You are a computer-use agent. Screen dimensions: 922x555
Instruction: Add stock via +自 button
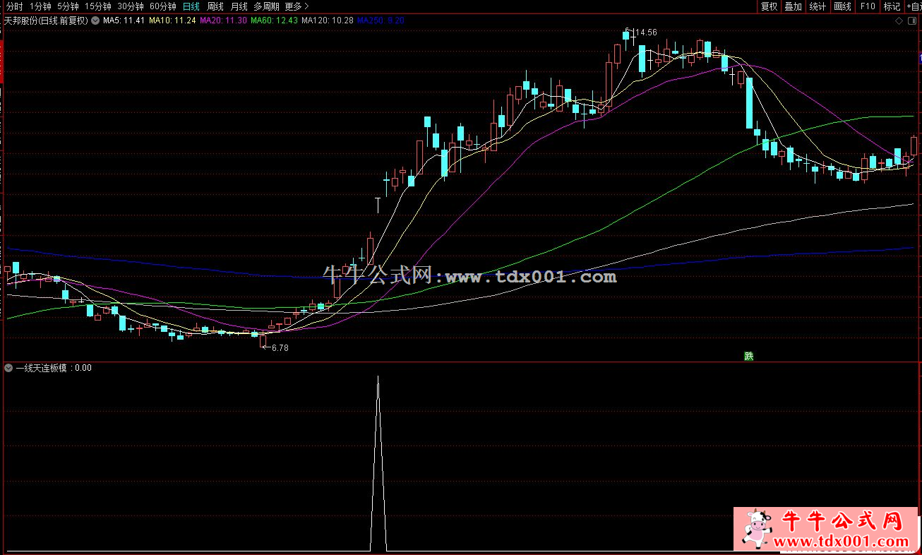pos(914,6)
